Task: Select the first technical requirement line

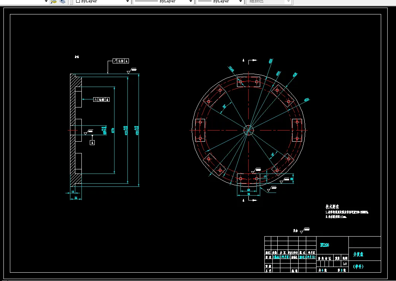Action: point(347,212)
